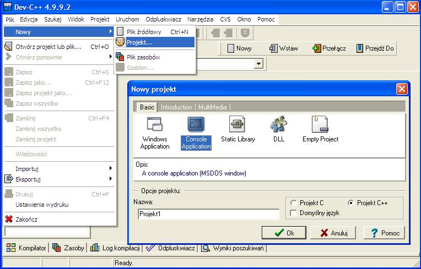
Task: Click the Przełącz toolbar button
Action: 329,48
